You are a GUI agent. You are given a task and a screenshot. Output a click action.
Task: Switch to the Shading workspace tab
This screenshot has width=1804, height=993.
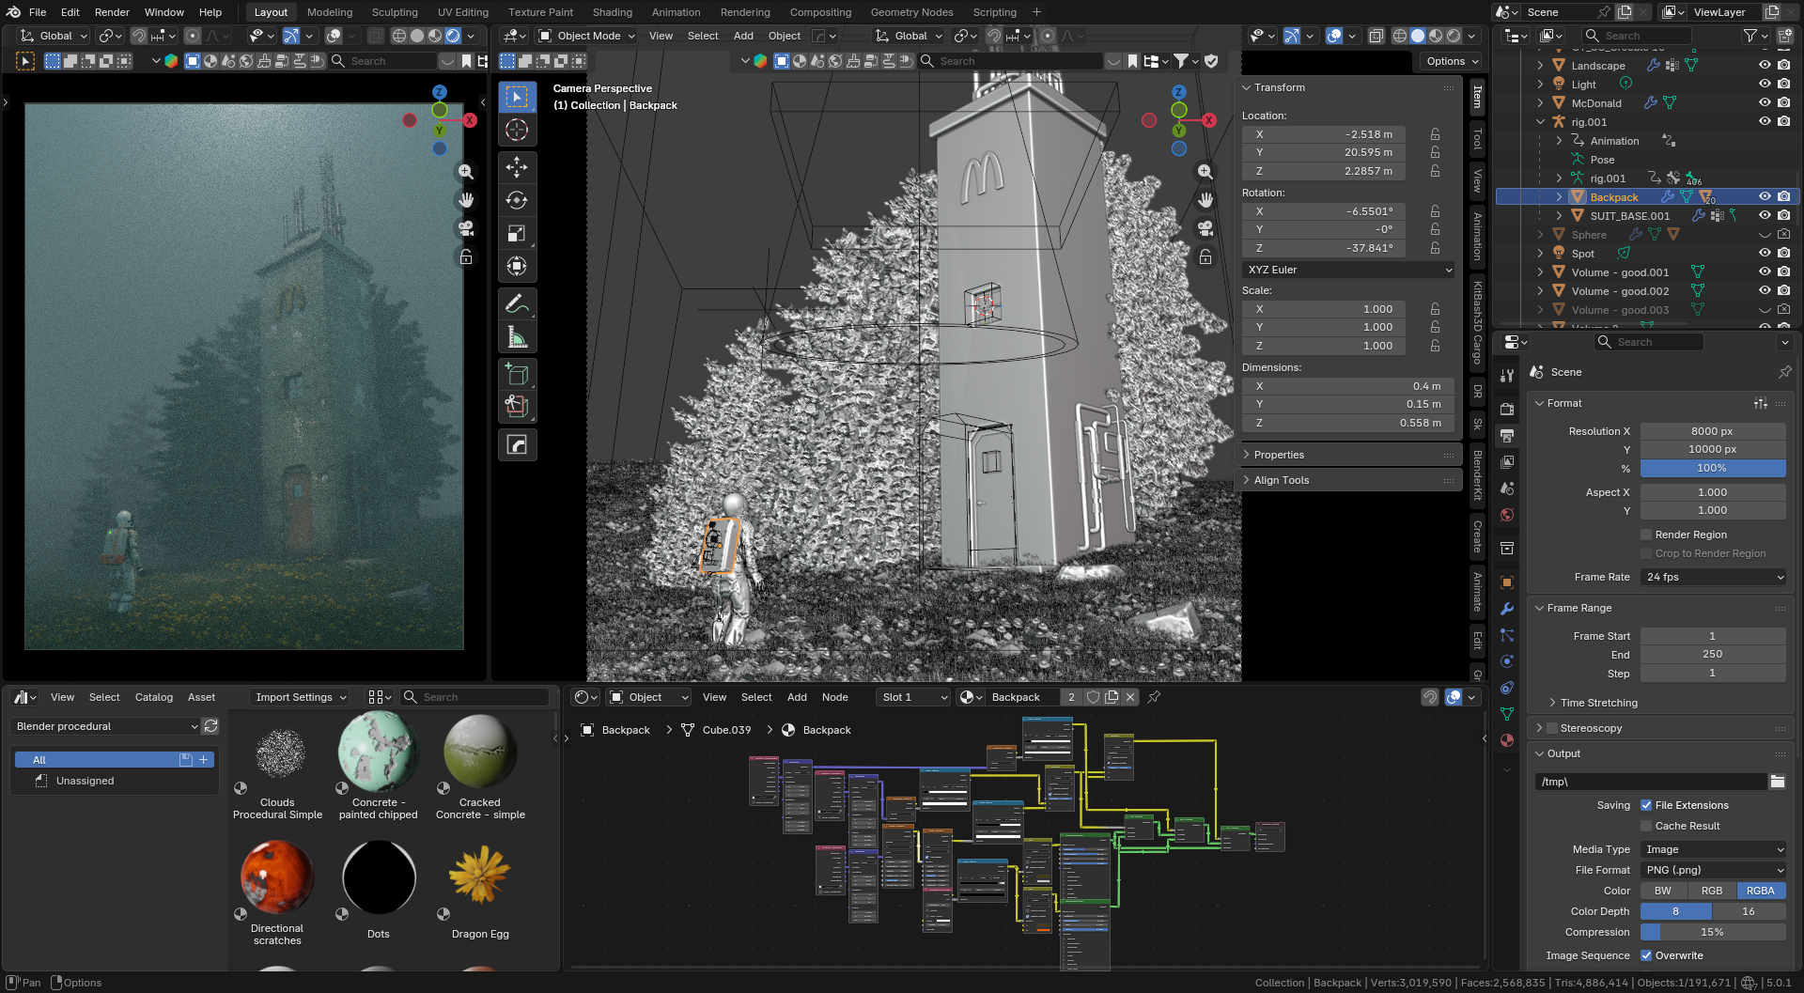pos(612,12)
